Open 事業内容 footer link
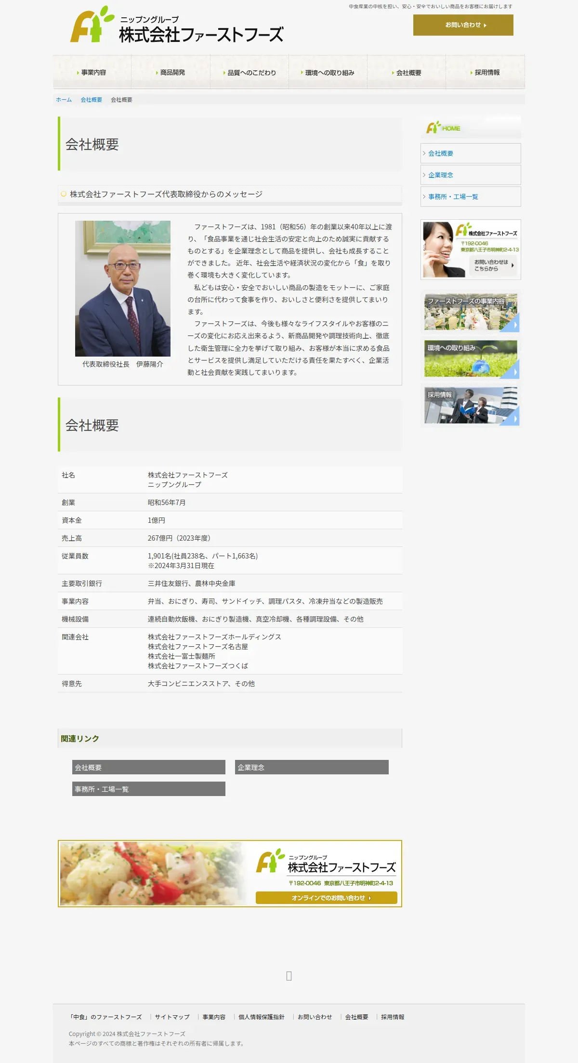Viewport: 578px width, 1063px height. point(214,1017)
